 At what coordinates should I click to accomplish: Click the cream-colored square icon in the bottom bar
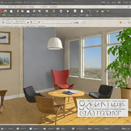click(31, 129)
